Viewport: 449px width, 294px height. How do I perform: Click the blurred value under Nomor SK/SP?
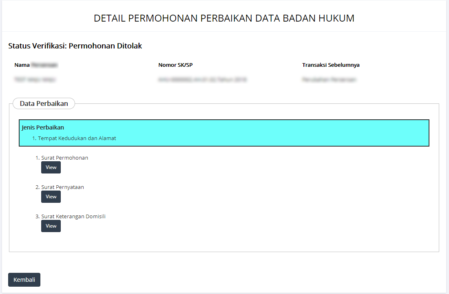click(x=202, y=80)
